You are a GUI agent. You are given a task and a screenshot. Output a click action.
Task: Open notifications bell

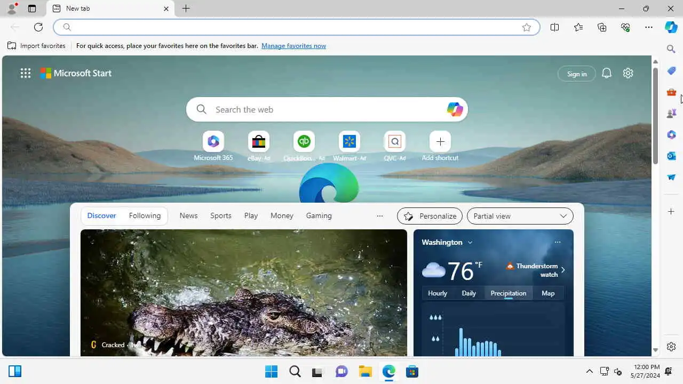tap(607, 74)
